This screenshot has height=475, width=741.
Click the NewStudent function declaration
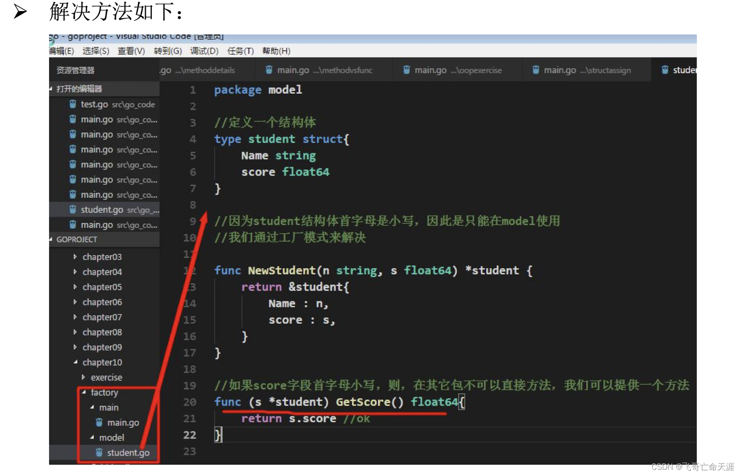(374, 270)
